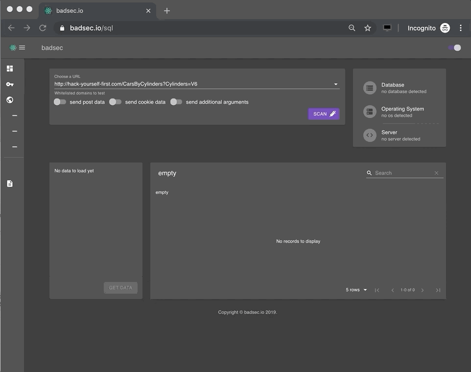Click the badsec header title
The image size is (471, 372).
tap(52, 48)
